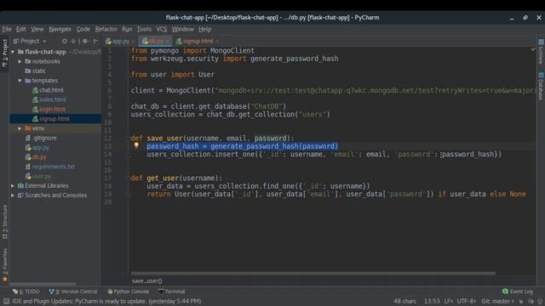This screenshot has width=545, height=306.
Task: Click the locate current file target icon
Action: point(65,41)
